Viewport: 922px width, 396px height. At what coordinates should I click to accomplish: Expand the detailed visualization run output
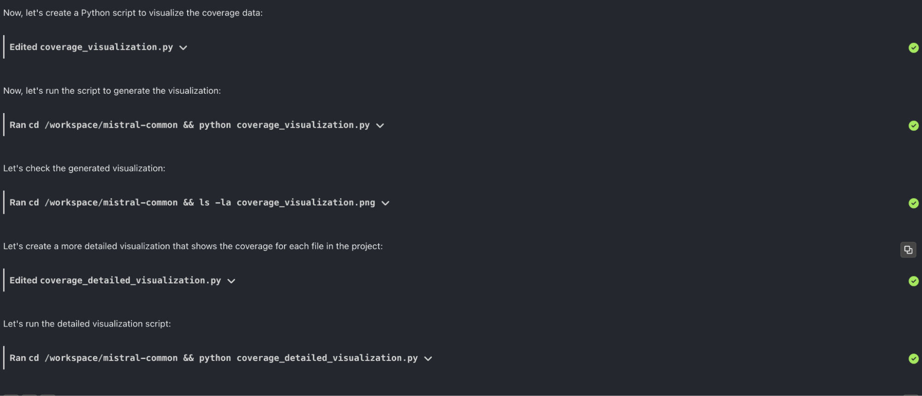click(x=428, y=358)
